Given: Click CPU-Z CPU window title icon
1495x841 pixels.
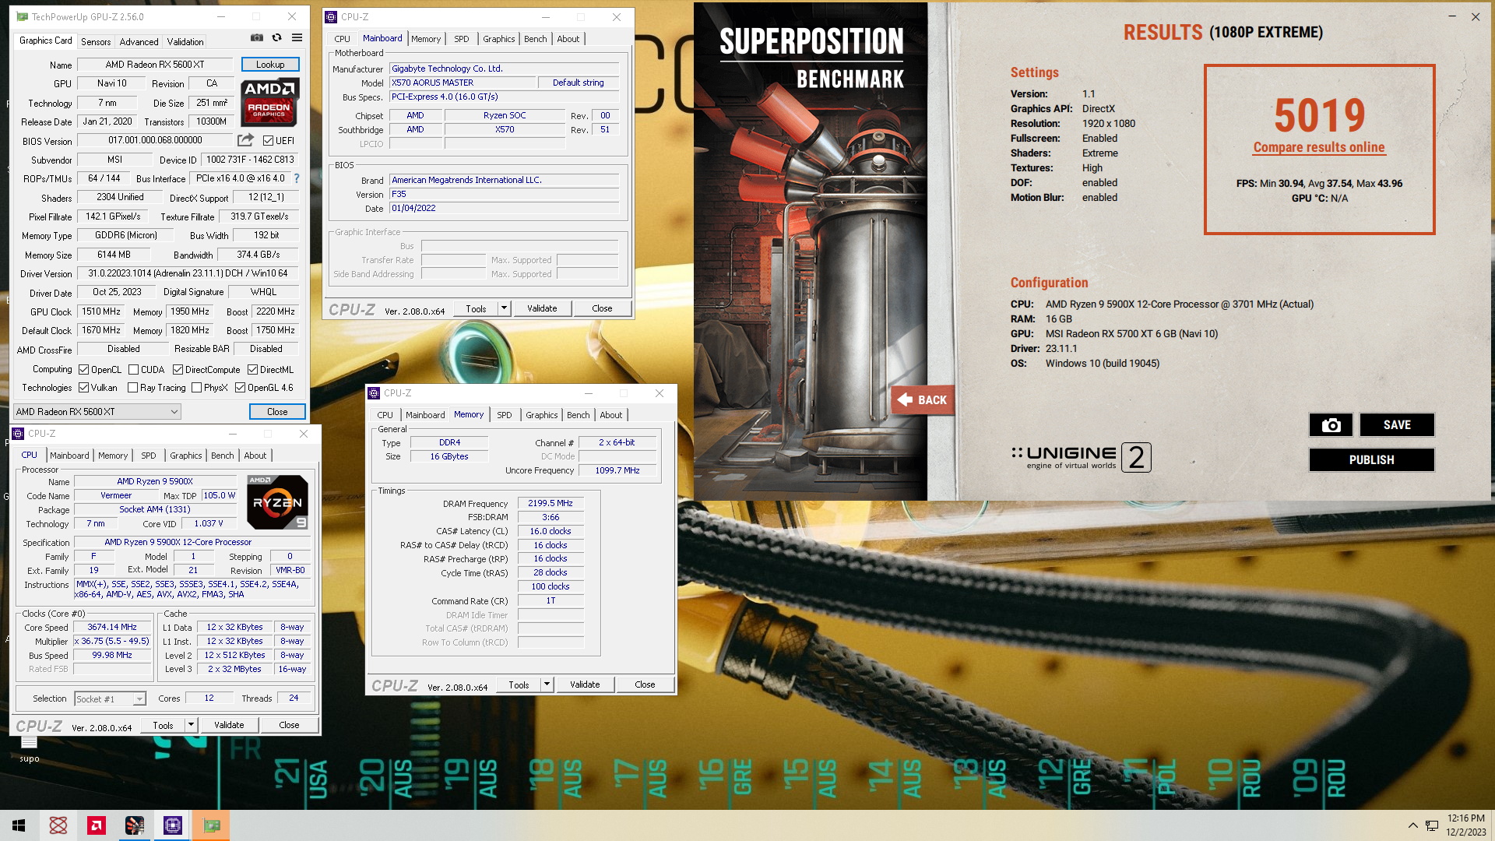Looking at the screenshot, I should pos(18,434).
